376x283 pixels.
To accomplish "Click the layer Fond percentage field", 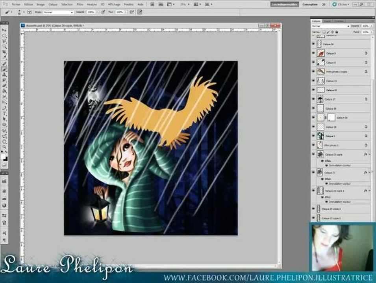I will [x=365, y=32].
